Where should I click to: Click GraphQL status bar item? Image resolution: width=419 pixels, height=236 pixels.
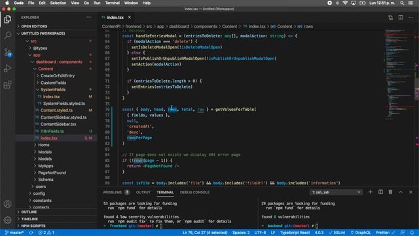click(361, 233)
